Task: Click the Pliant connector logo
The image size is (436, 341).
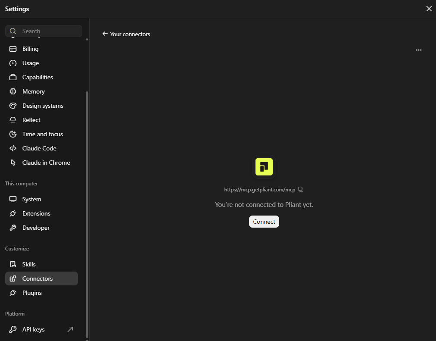Action: click(x=264, y=167)
